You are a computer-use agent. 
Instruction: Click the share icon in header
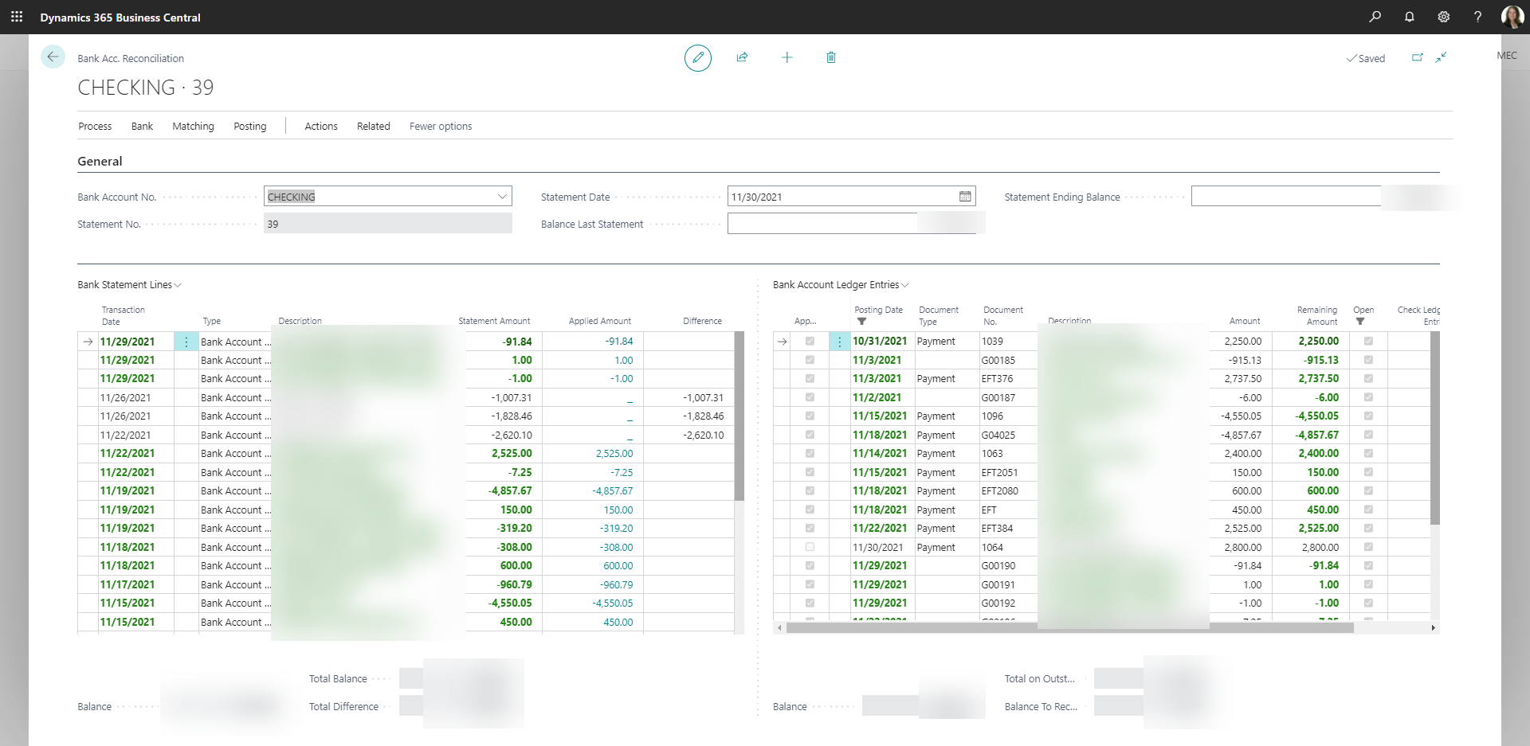tap(742, 57)
